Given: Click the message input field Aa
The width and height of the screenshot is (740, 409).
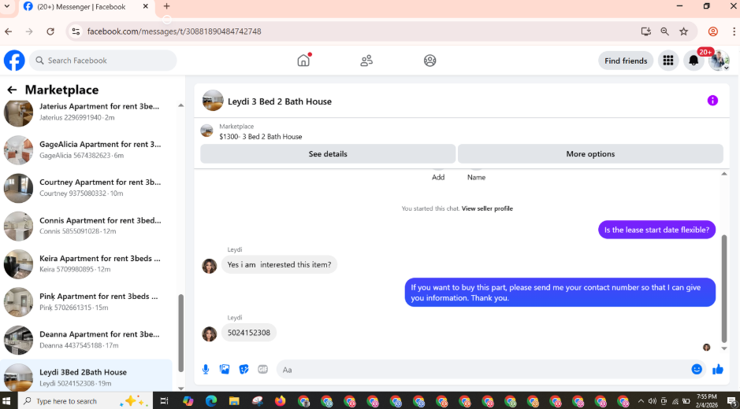Looking at the screenshot, I should [484, 370].
